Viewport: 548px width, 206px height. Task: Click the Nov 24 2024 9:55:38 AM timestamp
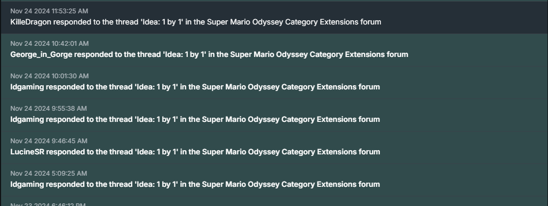[49, 109]
